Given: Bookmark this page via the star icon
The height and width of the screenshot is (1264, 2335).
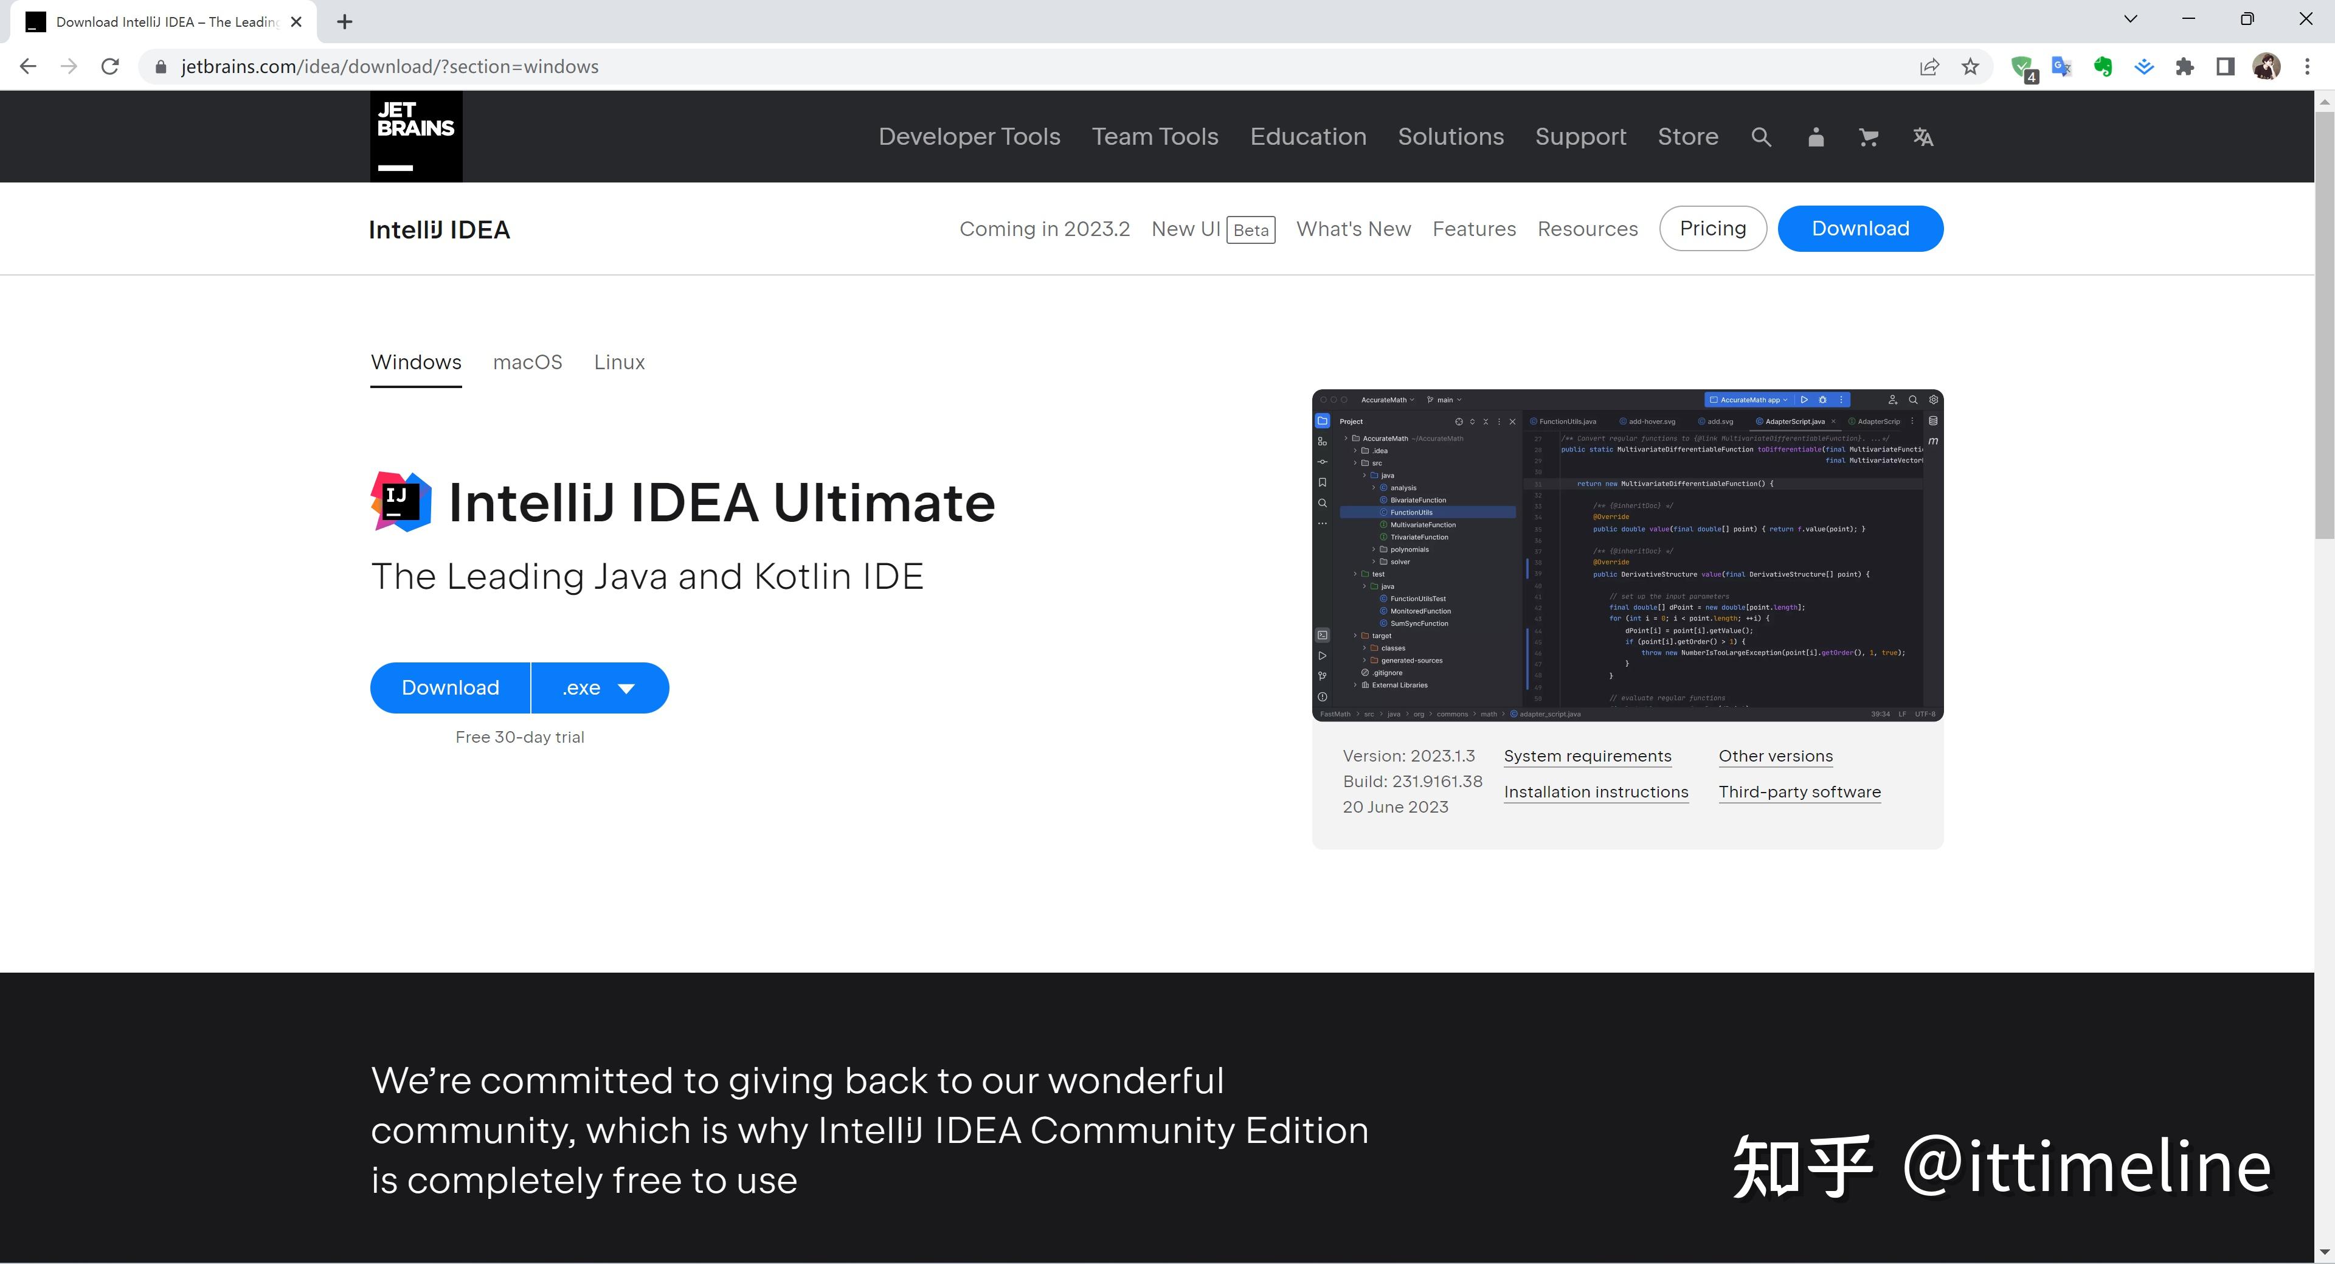Looking at the screenshot, I should coord(1970,66).
